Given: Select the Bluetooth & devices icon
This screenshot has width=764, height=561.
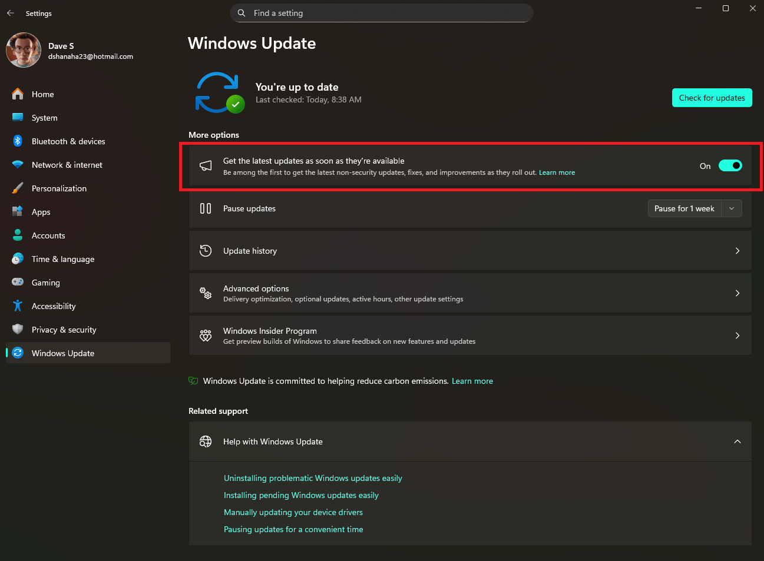Looking at the screenshot, I should [x=18, y=141].
